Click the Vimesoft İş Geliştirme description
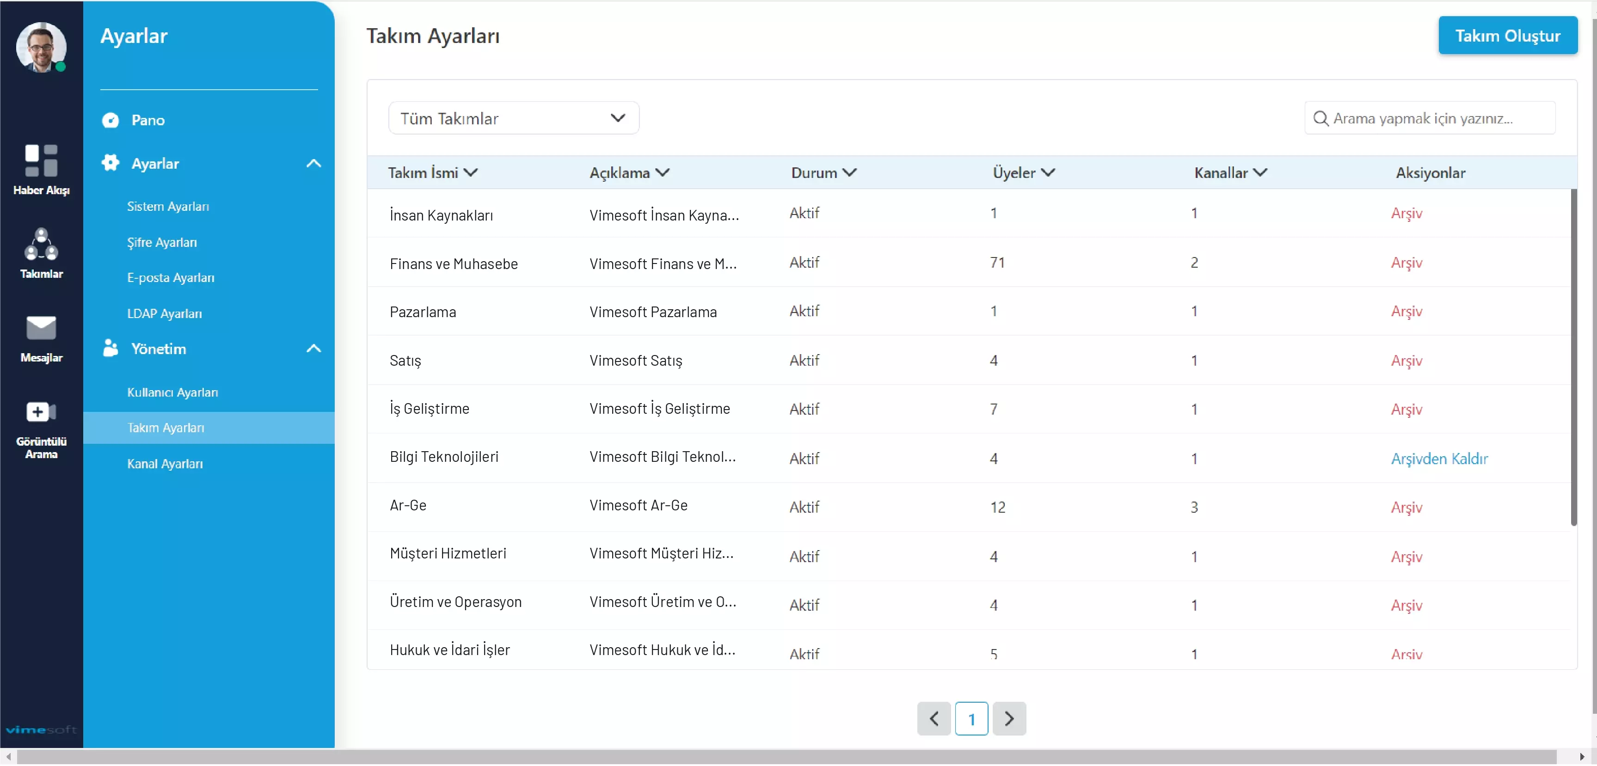Image resolution: width=1597 pixels, height=766 pixels. pyautogui.click(x=660, y=409)
